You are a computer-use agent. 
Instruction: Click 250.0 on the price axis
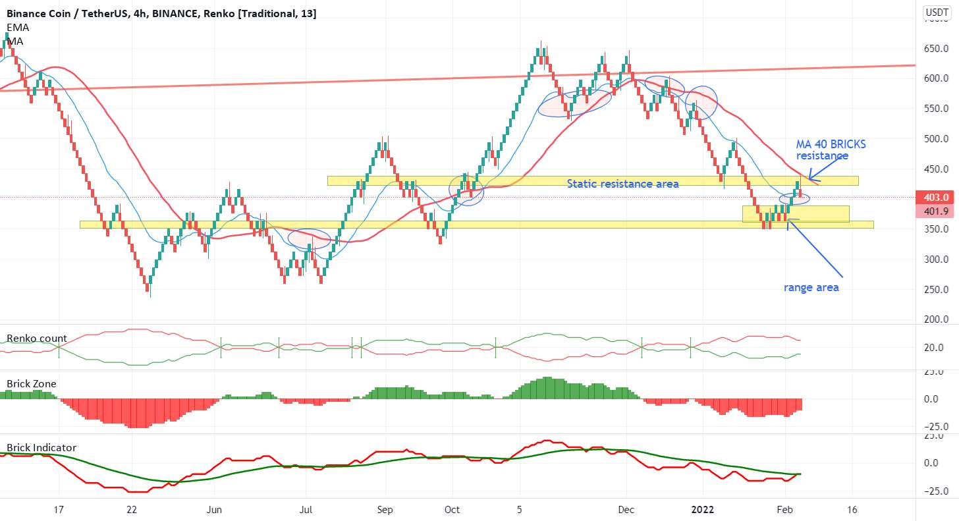point(935,290)
